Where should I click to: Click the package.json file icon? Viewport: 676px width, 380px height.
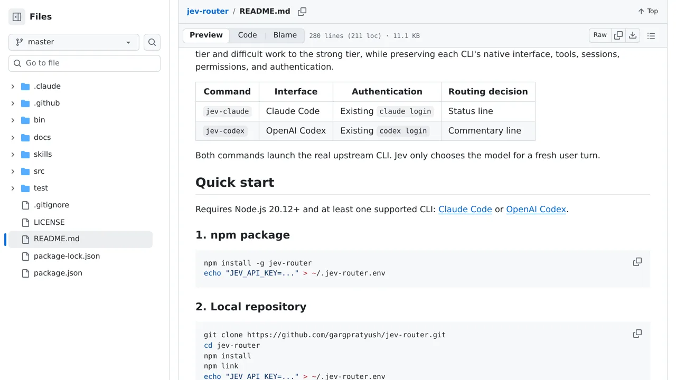25,273
